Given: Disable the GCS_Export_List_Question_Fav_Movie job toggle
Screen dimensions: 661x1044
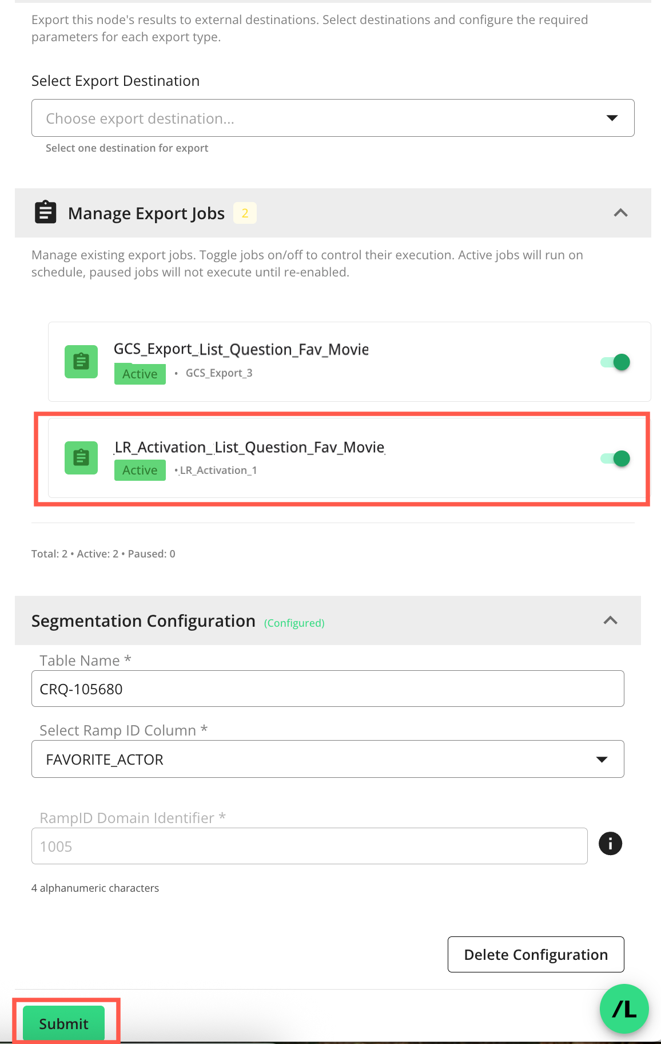Looking at the screenshot, I should point(616,362).
